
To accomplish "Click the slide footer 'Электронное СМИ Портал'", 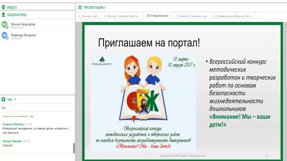I will coord(183,156).
